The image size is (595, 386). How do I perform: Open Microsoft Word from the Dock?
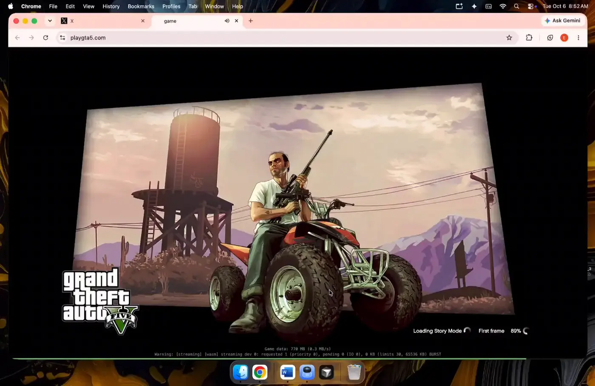[x=288, y=372]
